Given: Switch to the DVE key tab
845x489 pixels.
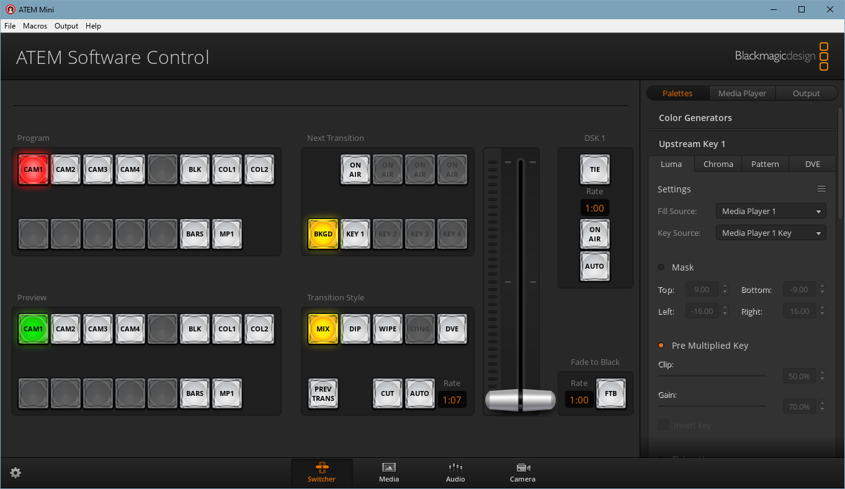Looking at the screenshot, I should coord(812,164).
